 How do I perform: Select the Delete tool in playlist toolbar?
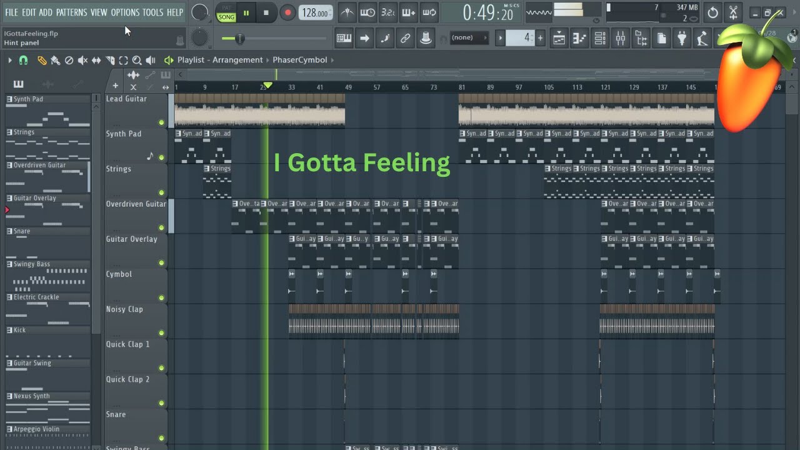coord(69,61)
